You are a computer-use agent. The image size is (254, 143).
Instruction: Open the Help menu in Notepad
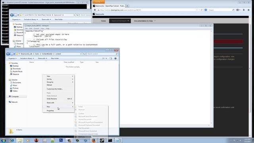coord(48,28)
